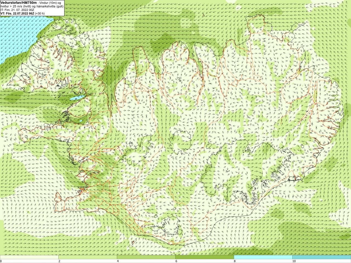Click the VT: Fös. 22.07.2022 06Z line

tap(22, 13)
